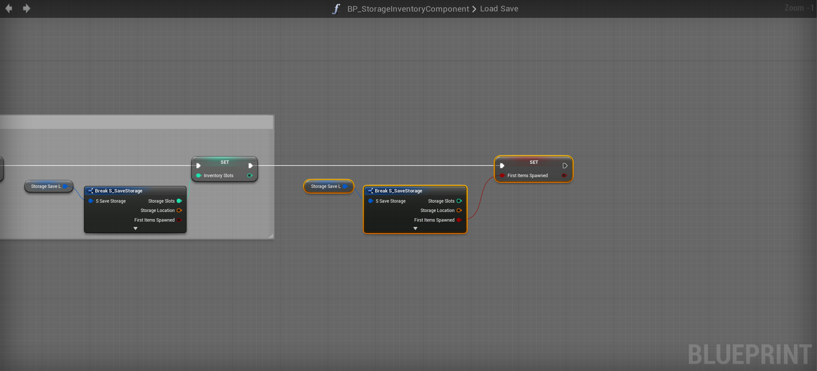817x371 pixels.
Task: Click the breadcrumb chevron separator
Action: pyautogui.click(x=474, y=9)
